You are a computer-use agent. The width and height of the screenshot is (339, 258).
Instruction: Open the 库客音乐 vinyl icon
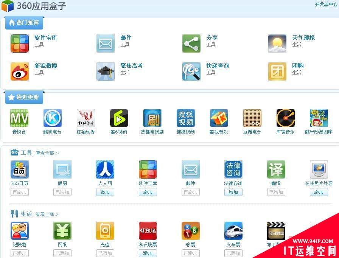286,118
